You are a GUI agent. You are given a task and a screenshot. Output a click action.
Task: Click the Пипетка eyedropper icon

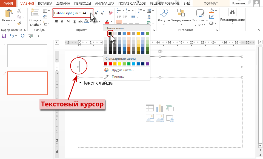pos(106,77)
